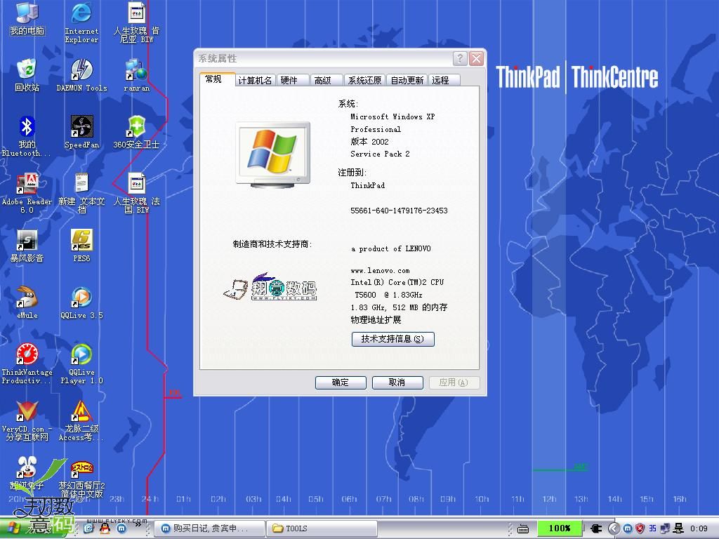Click the www.lenovo.com text
The height and width of the screenshot is (539, 719).
point(380,270)
